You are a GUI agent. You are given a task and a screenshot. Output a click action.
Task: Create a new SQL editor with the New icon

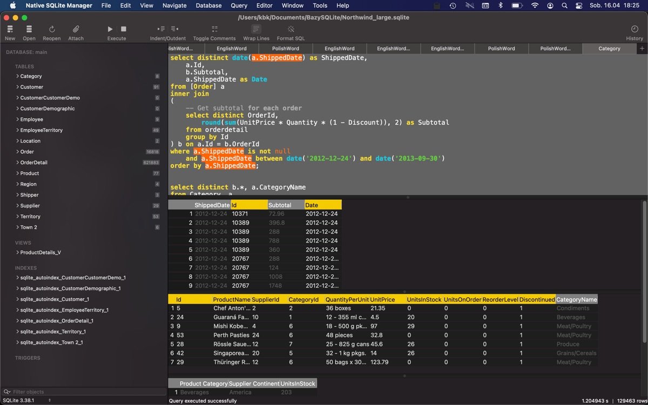[9, 30]
